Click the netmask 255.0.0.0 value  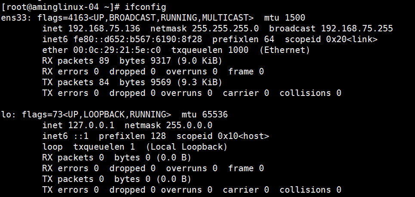pyautogui.click(x=190, y=125)
